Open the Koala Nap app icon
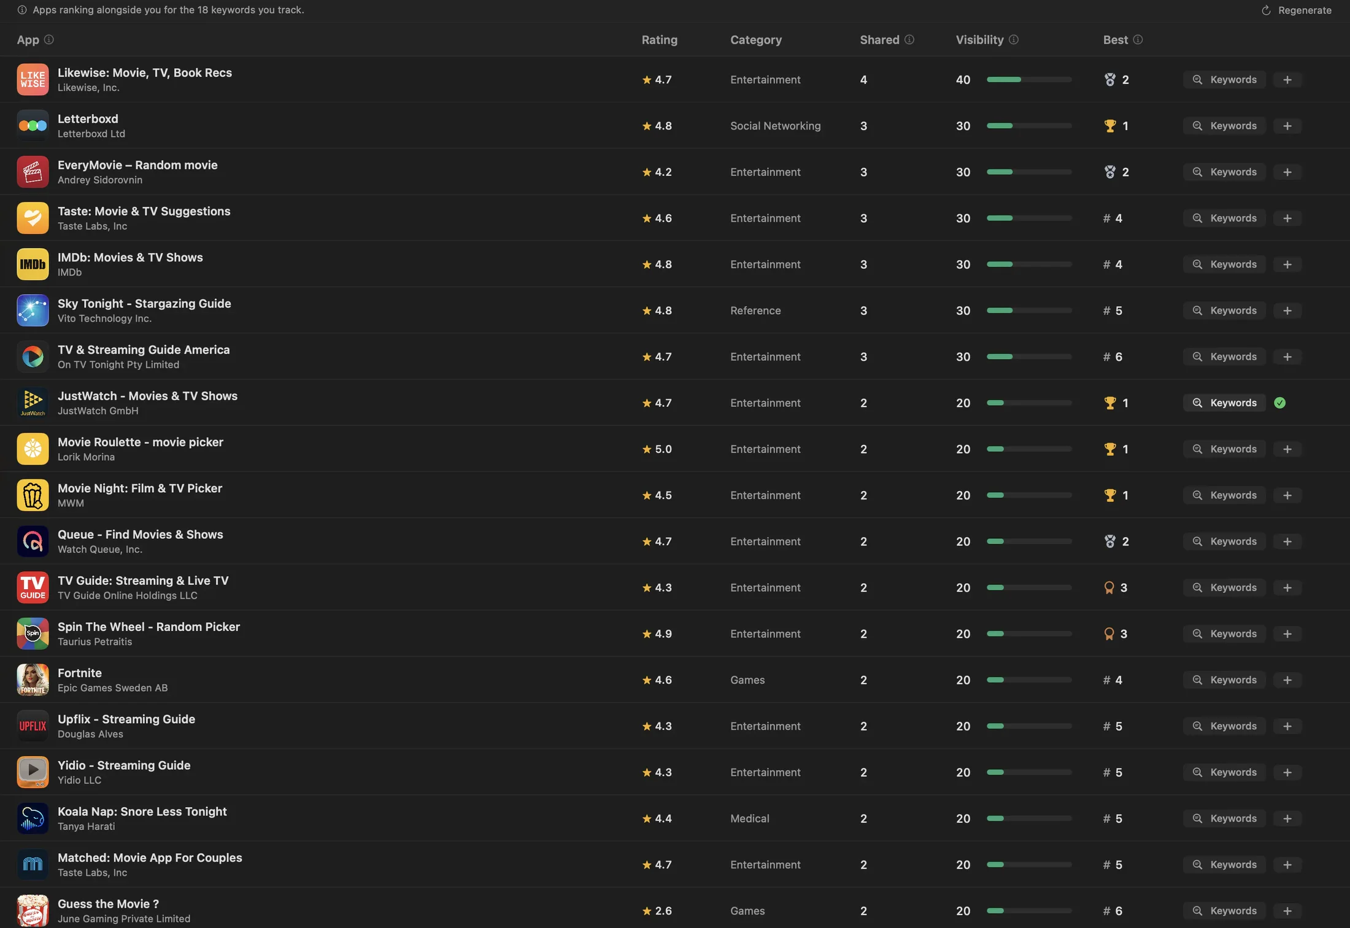This screenshot has width=1350, height=928. [33, 819]
